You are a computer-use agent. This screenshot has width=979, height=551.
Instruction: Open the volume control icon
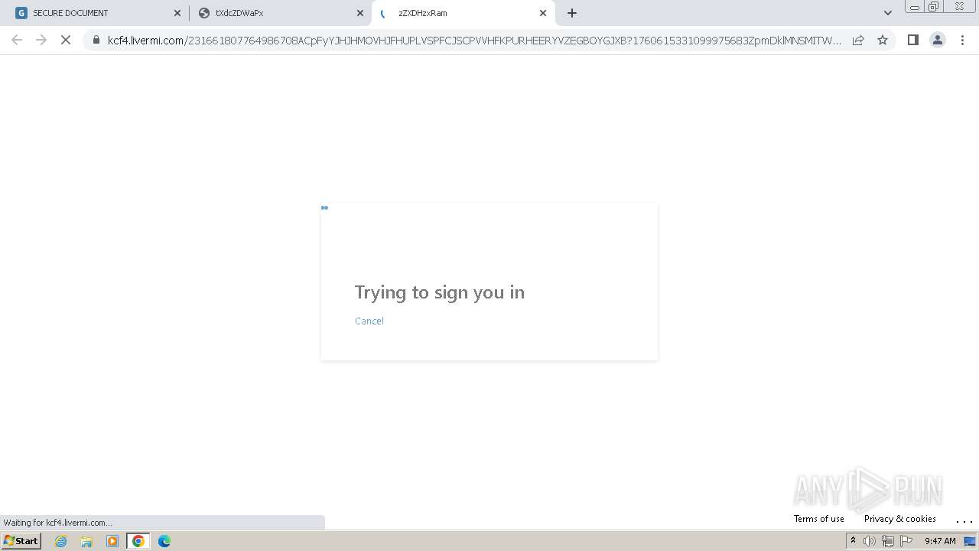[x=870, y=541]
